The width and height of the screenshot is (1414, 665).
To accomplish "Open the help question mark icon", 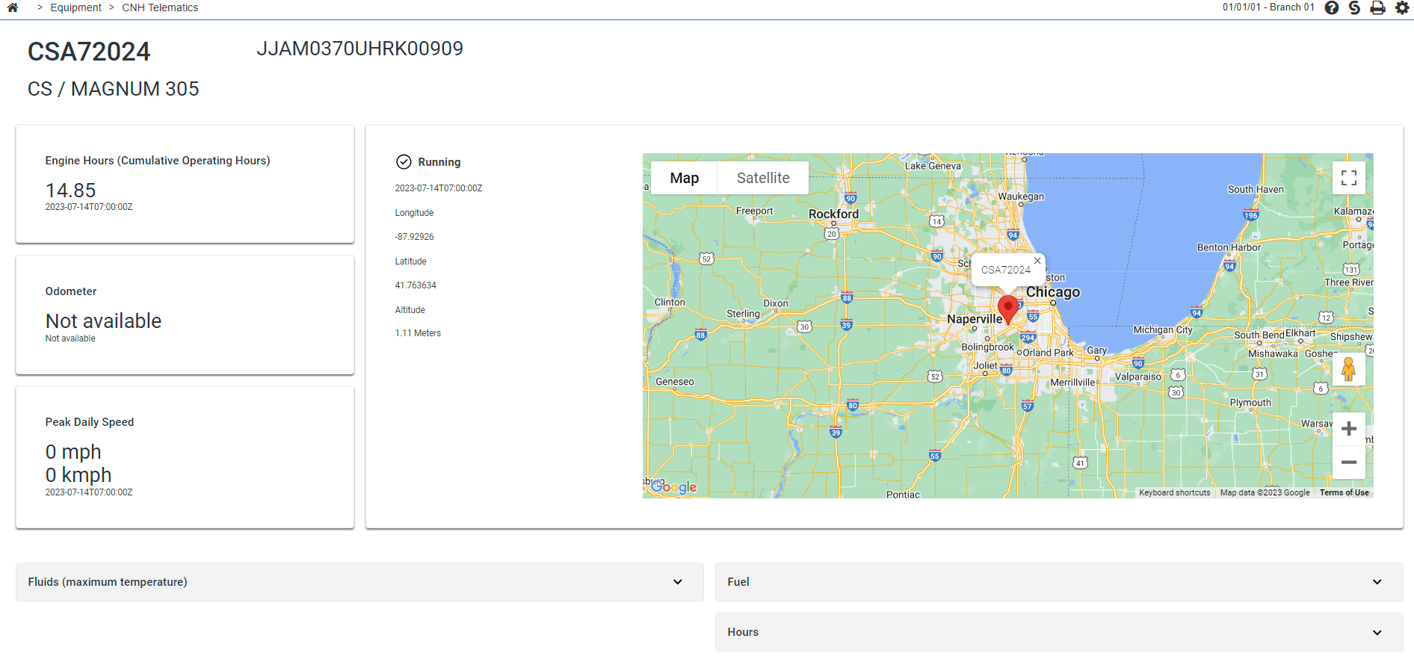I will coord(1331,7).
